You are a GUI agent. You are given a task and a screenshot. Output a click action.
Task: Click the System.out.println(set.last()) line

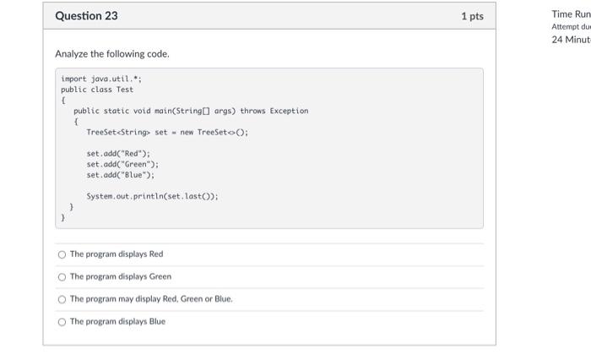click(152, 195)
